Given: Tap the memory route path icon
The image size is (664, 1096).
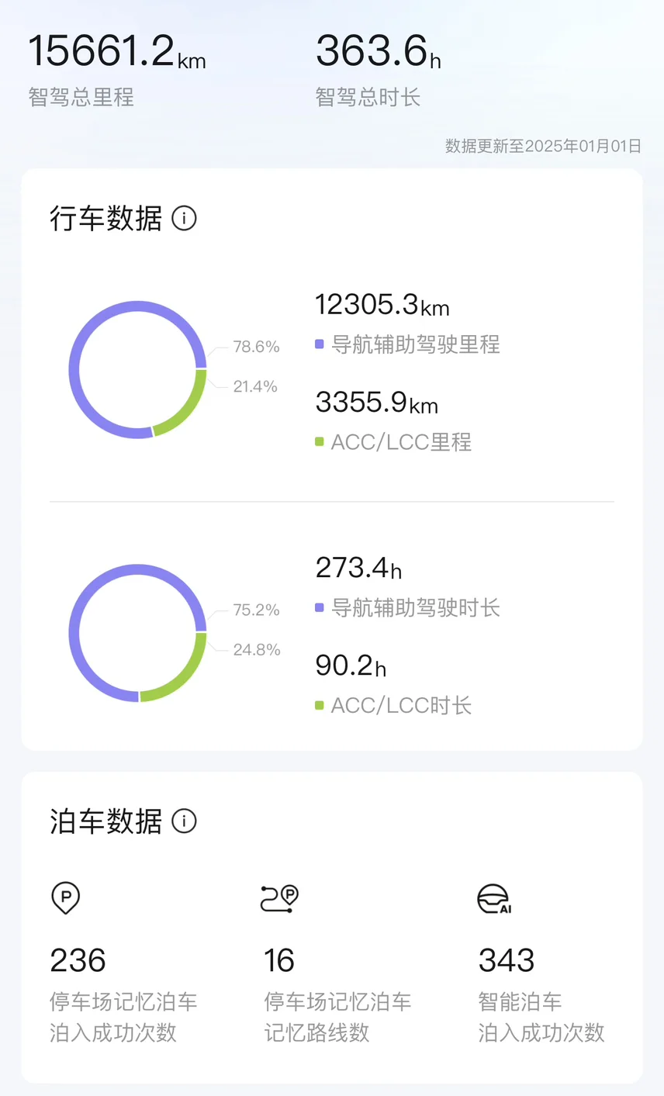Looking at the screenshot, I should point(279,897).
